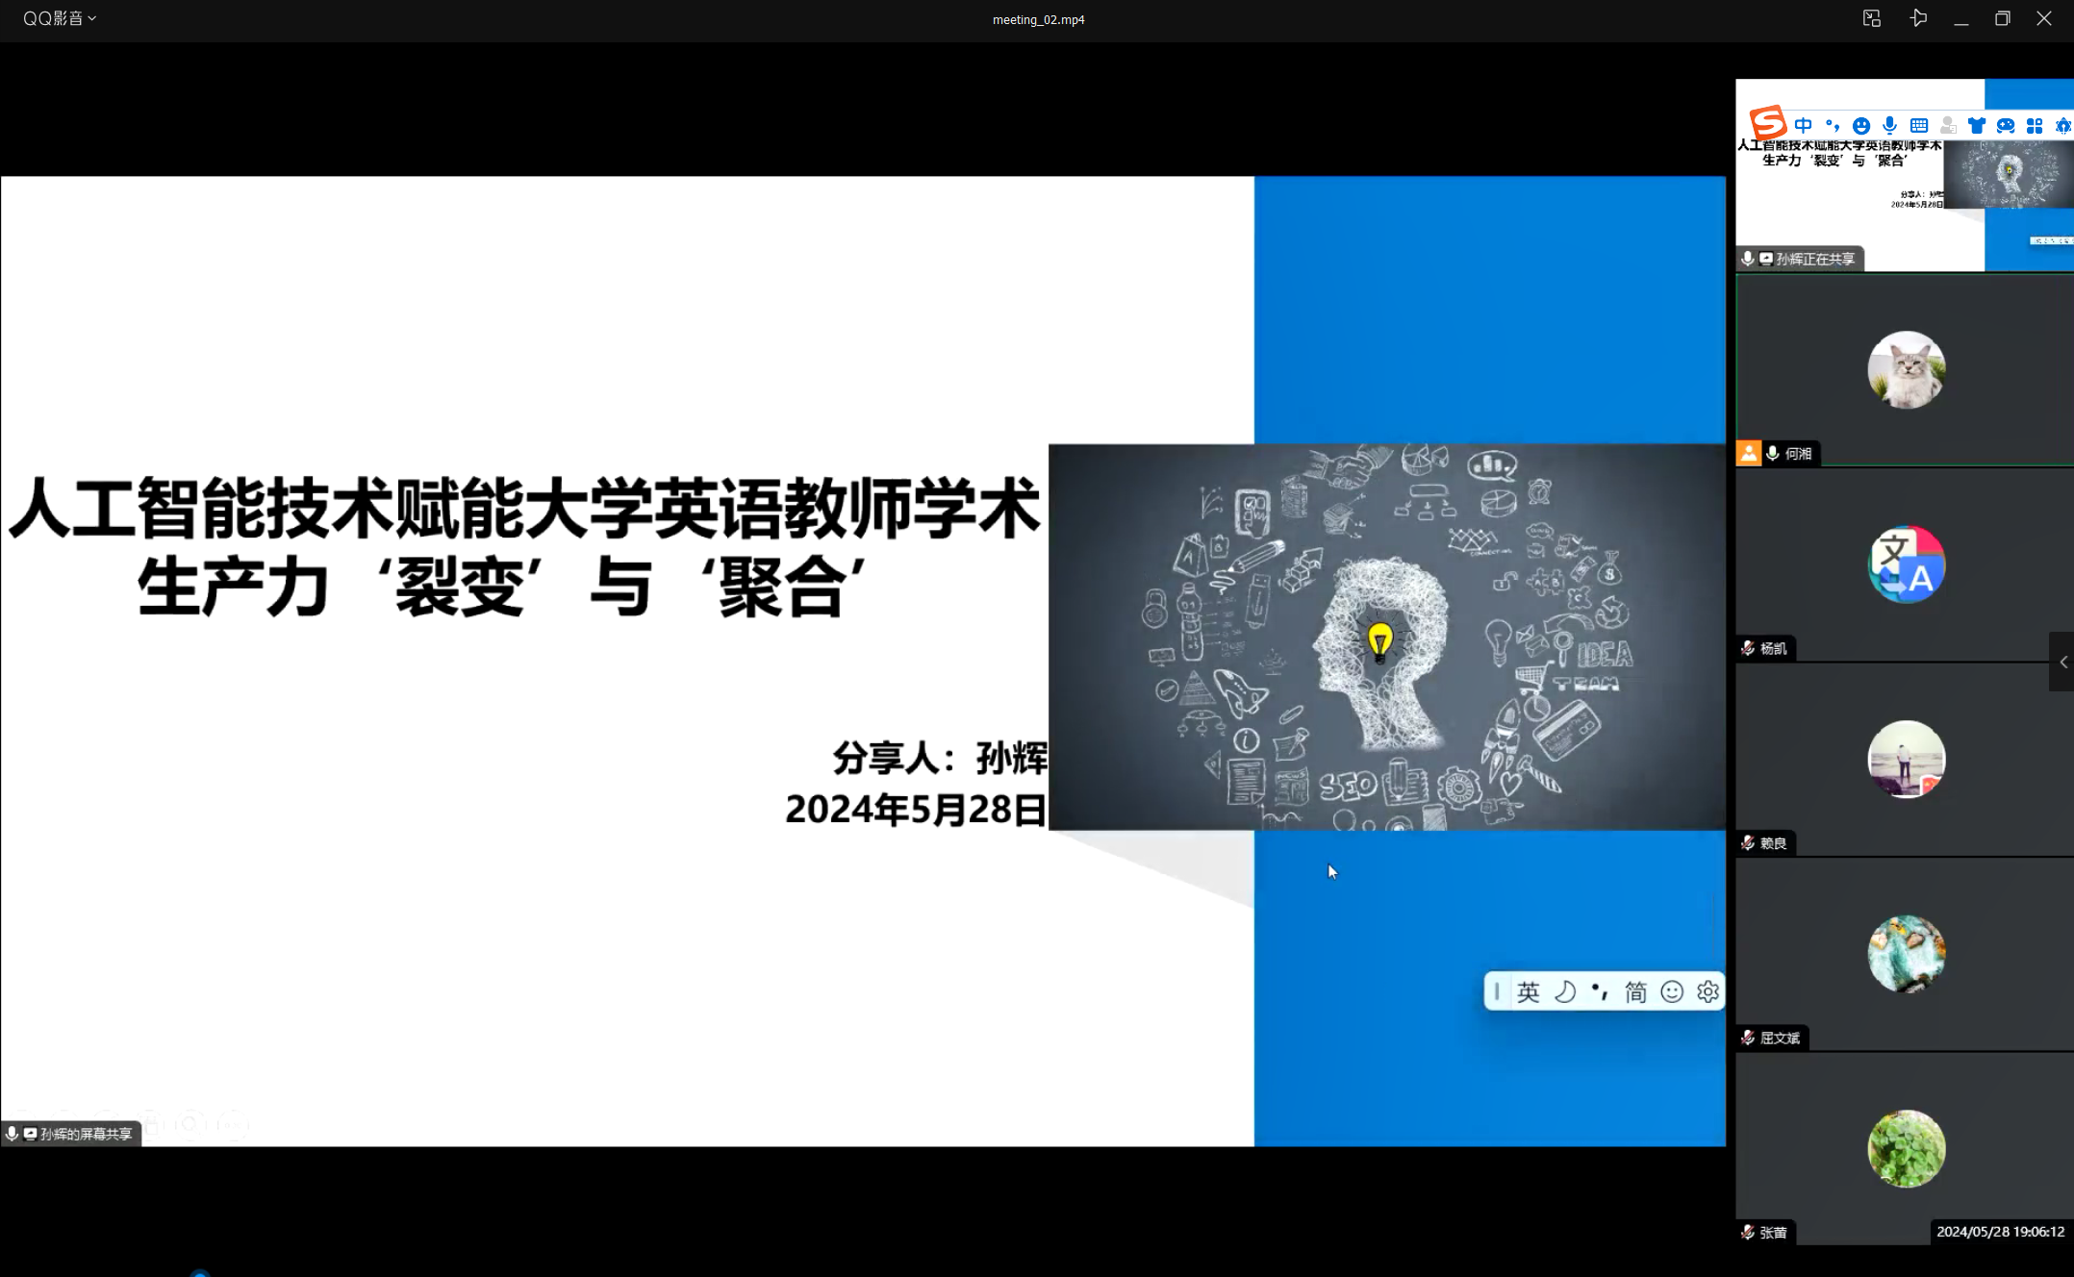Select 何湘 participant cat avatar

[1906, 369]
